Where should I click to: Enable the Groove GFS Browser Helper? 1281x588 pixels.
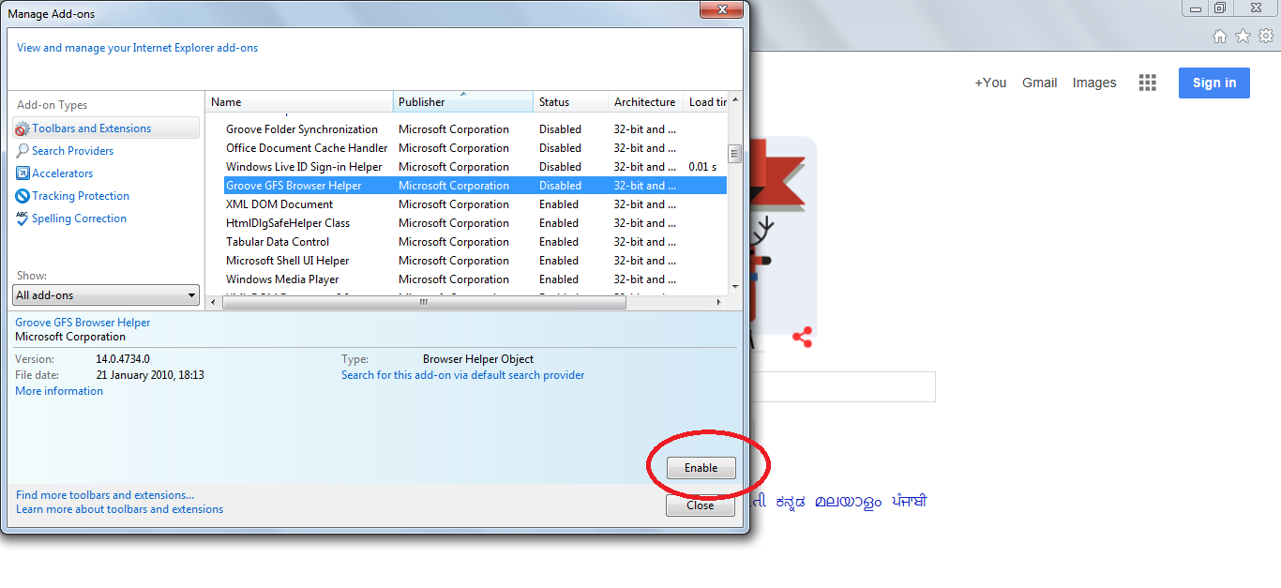click(700, 467)
